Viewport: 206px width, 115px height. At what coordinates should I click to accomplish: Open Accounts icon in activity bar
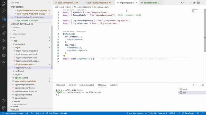click(x=4, y=101)
